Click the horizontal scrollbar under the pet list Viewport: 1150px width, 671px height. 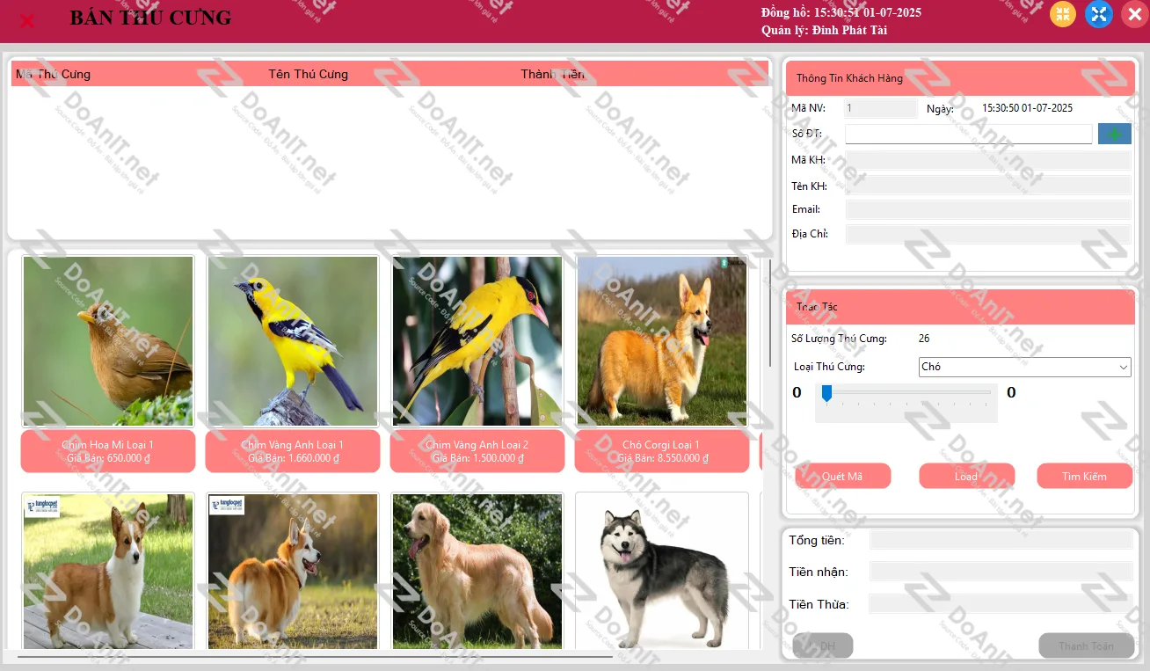(315, 656)
